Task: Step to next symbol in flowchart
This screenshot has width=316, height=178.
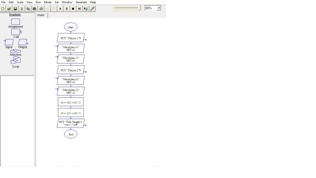Action: 80,9
